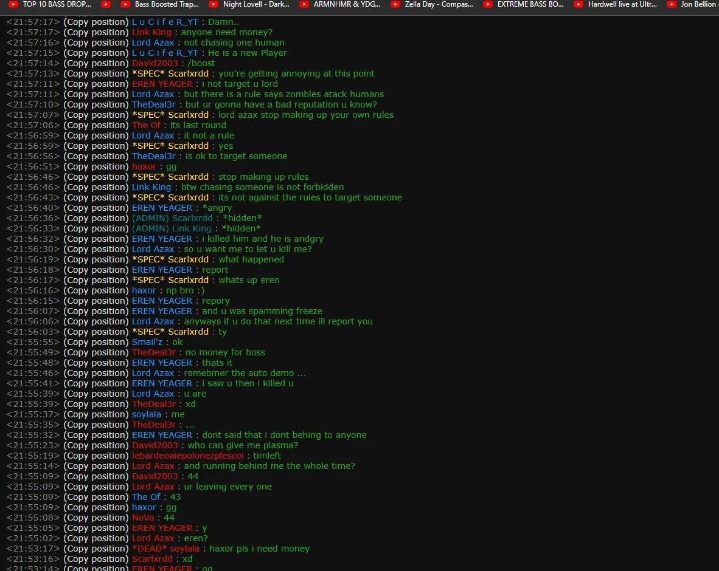The width and height of the screenshot is (719, 571).
Task: Click message 'i saw u then i killed u'
Action: (248, 383)
